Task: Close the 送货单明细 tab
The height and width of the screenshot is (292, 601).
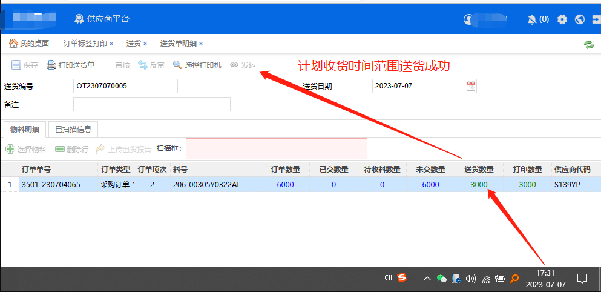Action: tap(201, 44)
